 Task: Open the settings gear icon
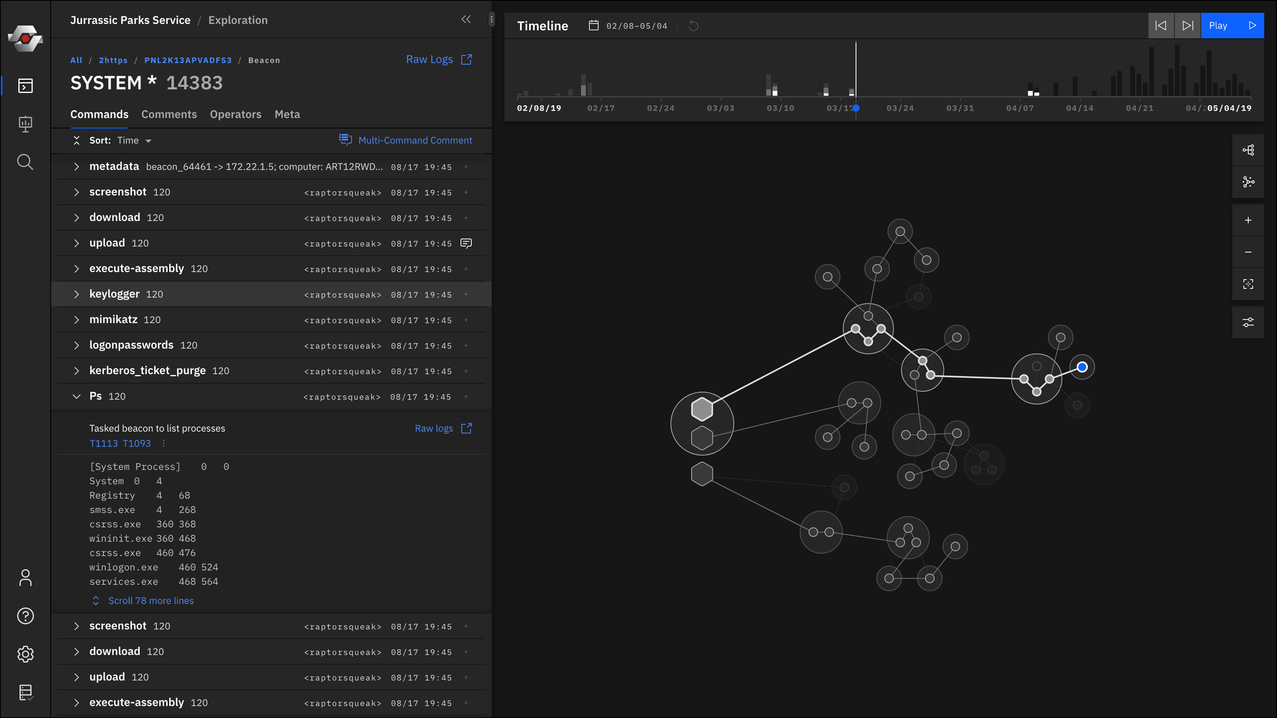click(x=25, y=654)
